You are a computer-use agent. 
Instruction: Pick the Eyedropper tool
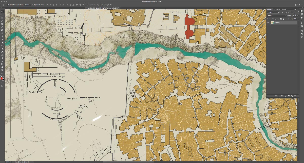(2, 27)
